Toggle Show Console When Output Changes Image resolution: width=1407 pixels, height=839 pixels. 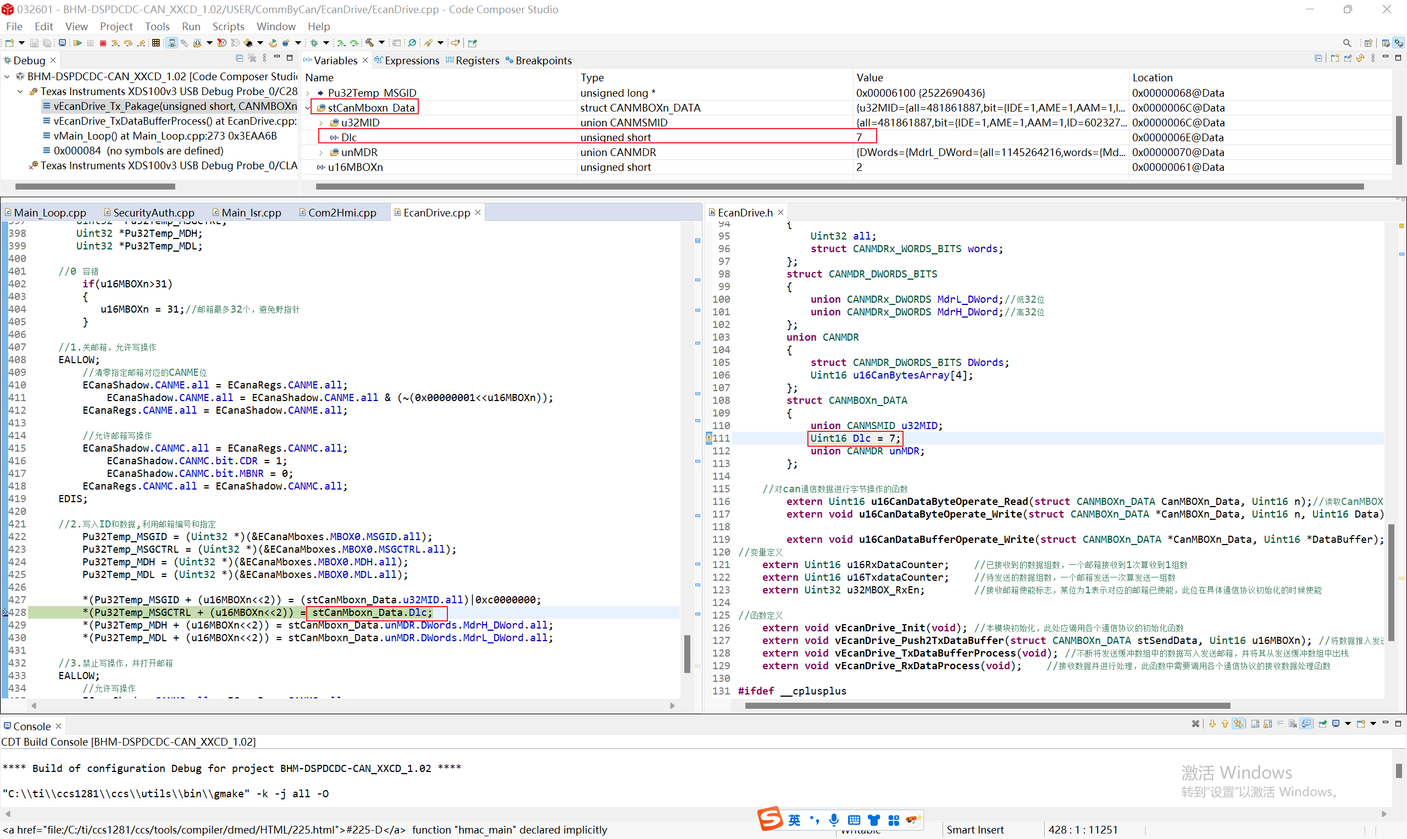coord(1306,724)
